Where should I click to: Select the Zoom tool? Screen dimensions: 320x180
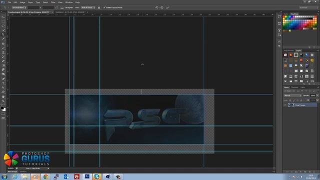[3, 101]
